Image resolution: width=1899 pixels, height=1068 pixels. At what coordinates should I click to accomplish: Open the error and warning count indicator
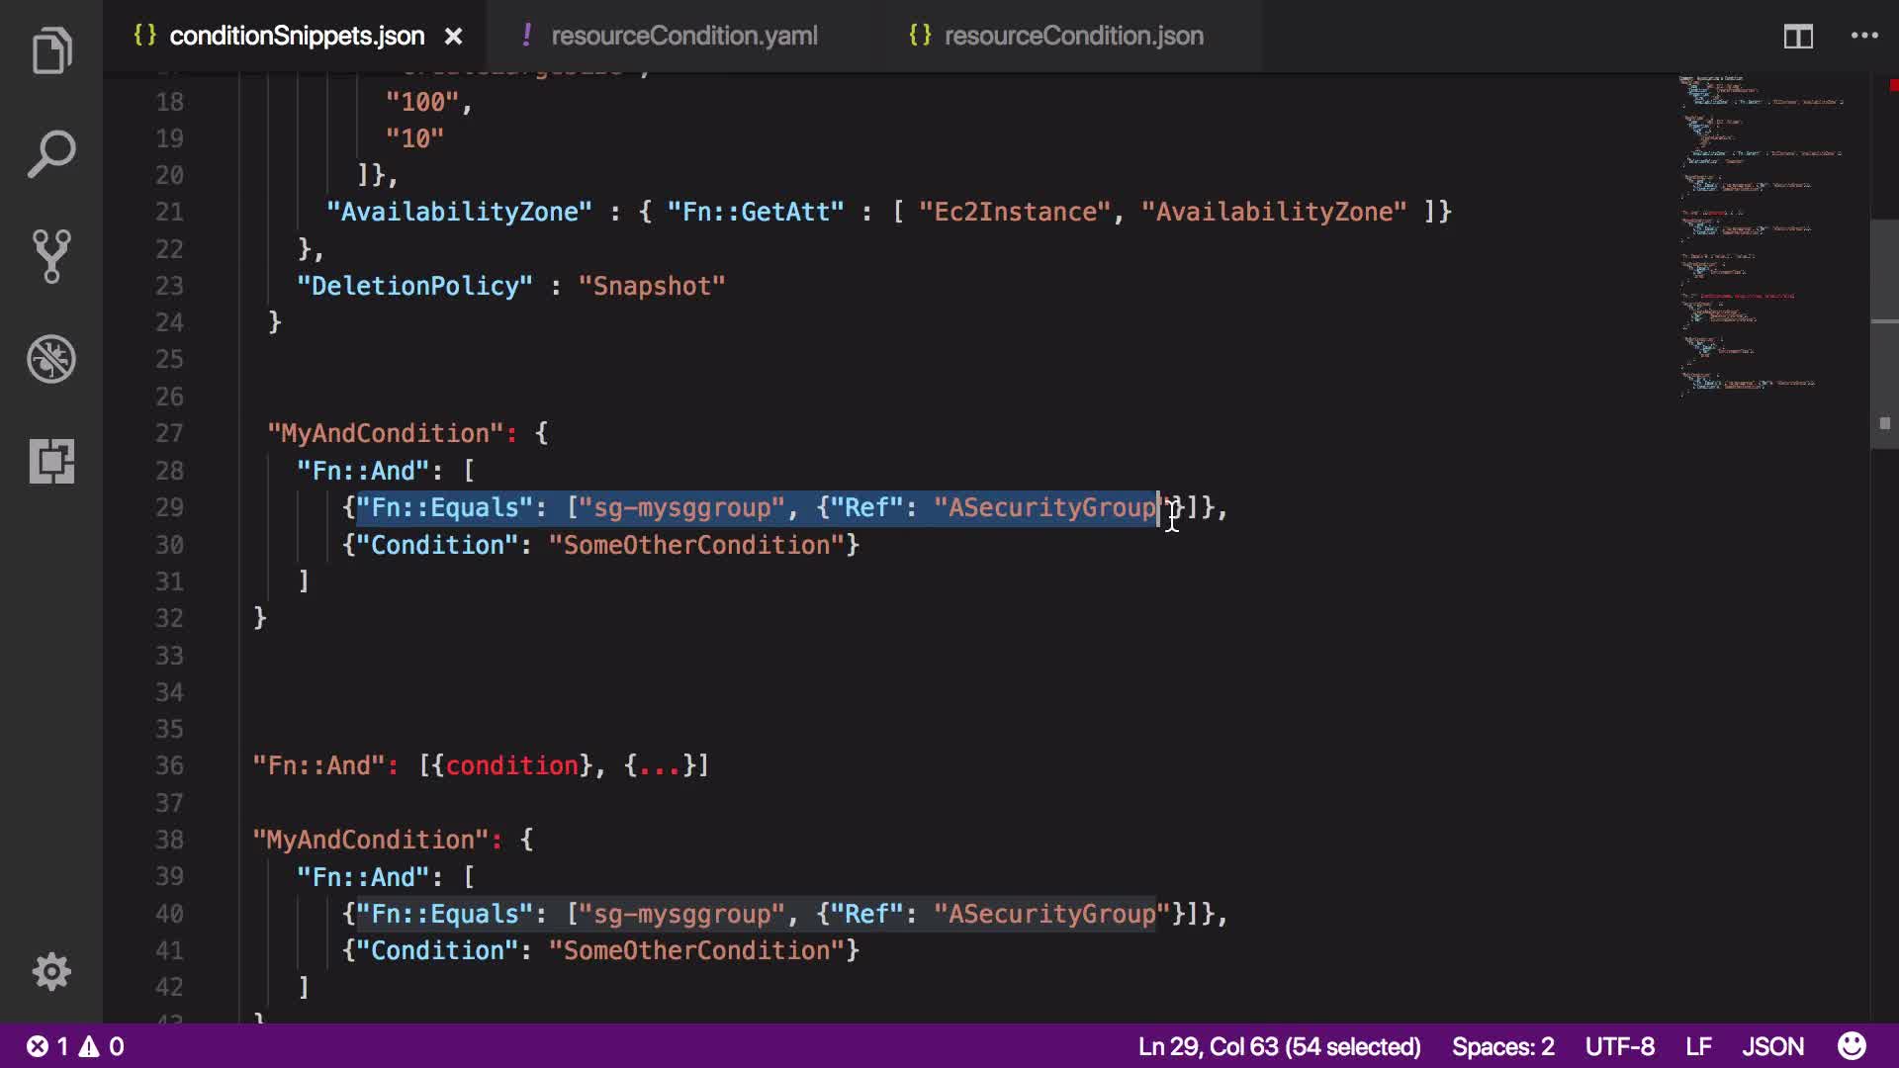point(75,1046)
